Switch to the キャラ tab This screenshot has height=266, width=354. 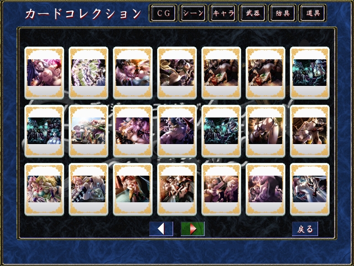pyautogui.click(x=223, y=13)
